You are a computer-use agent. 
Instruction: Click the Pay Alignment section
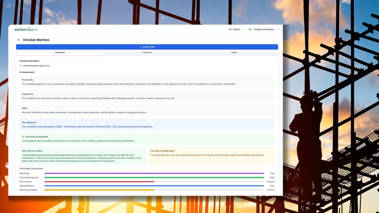[147, 125]
